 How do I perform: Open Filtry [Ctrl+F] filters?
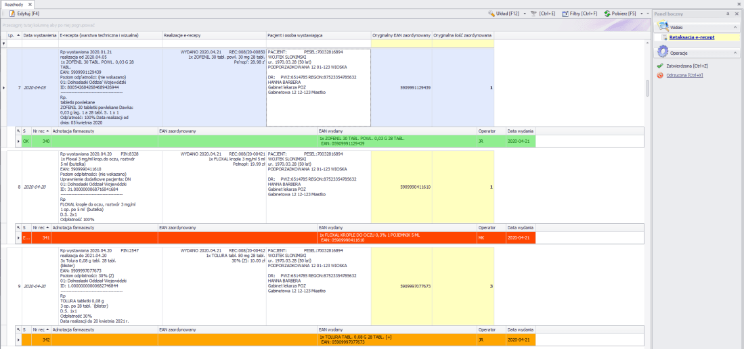coord(565,14)
